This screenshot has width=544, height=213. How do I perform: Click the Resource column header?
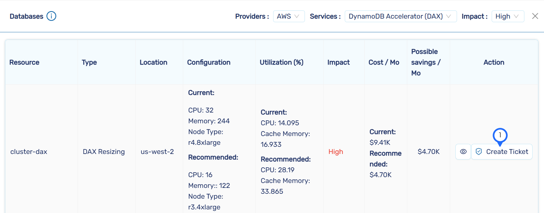pyautogui.click(x=25, y=62)
